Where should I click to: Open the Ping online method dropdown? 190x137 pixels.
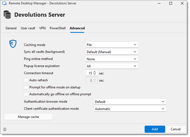coord(112,59)
